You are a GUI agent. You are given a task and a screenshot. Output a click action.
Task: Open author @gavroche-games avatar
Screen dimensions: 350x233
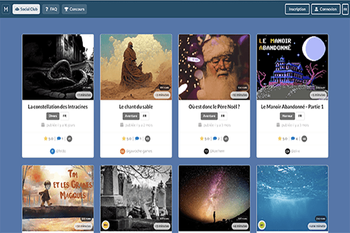point(123,151)
